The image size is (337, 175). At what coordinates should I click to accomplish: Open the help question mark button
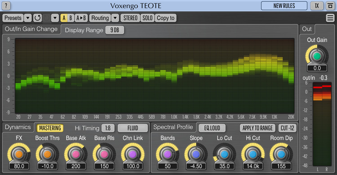(6, 6)
